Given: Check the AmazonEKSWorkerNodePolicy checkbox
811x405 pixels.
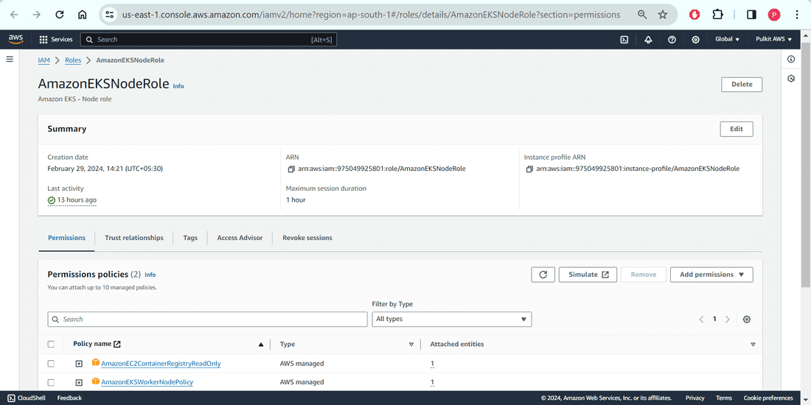Looking at the screenshot, I should 51,382.
